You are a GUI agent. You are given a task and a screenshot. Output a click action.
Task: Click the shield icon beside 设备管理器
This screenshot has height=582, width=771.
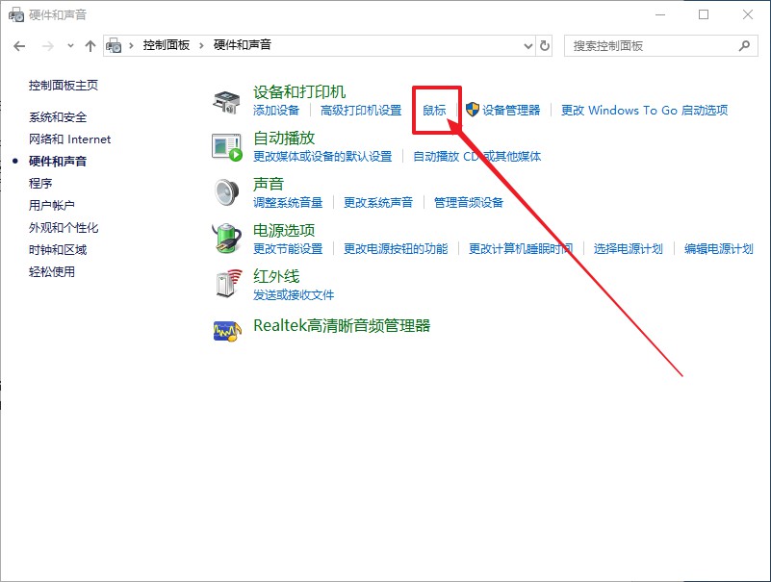pos(472,110)
